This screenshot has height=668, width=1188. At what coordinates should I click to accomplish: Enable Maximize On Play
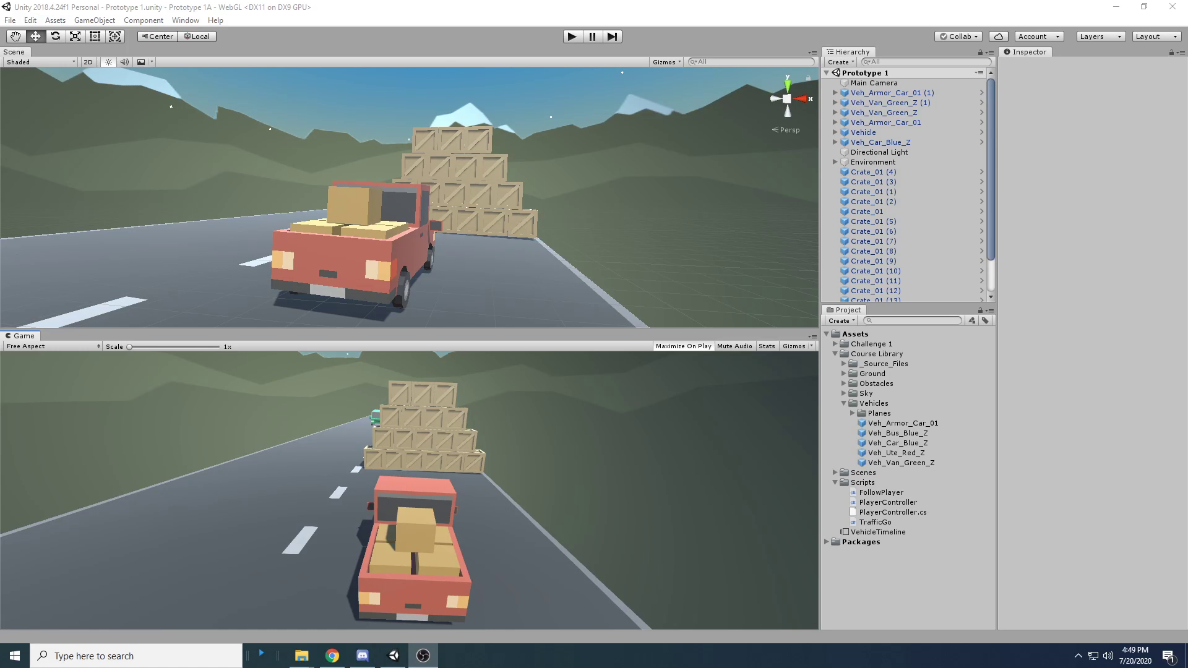coord(683,346)
